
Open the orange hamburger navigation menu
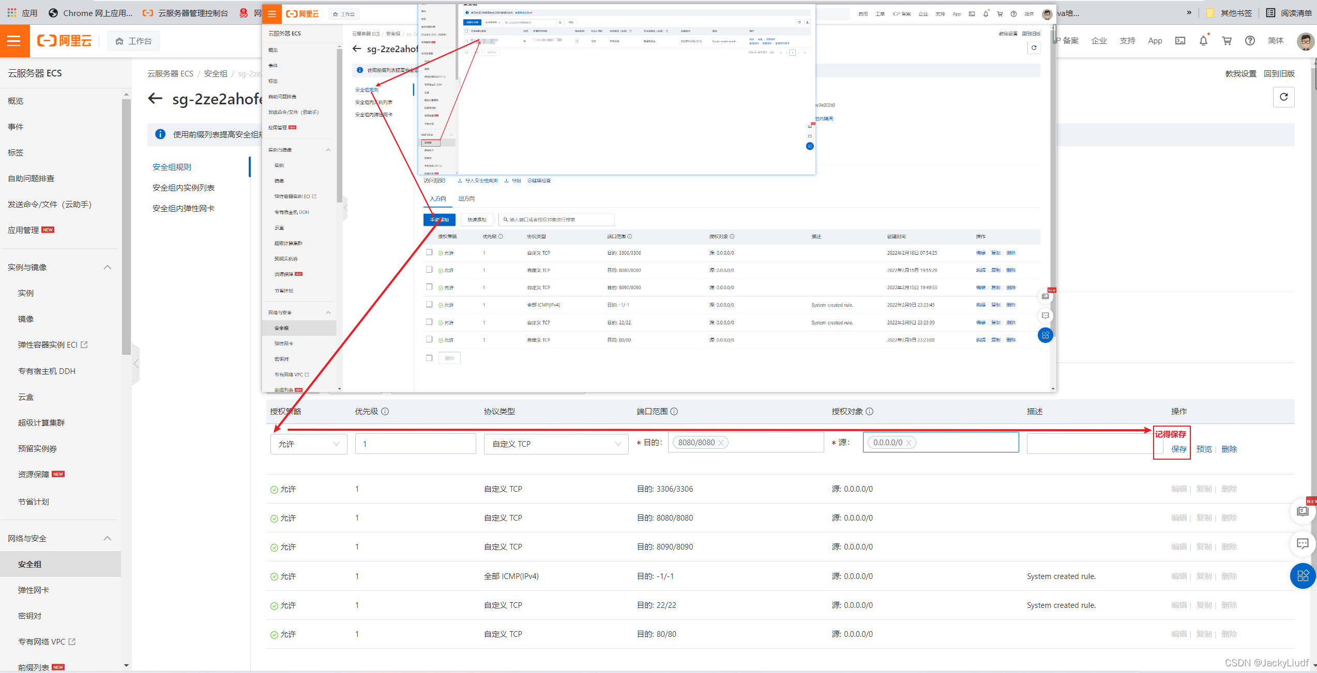coord(14,41)
